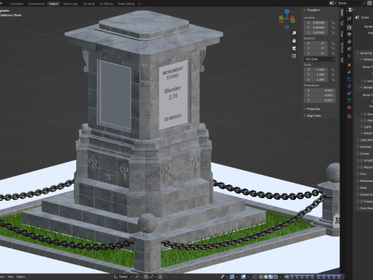Switch to the Game Logic workspace tab
This screenshot has width=373, height=280.
pos(71,4)
